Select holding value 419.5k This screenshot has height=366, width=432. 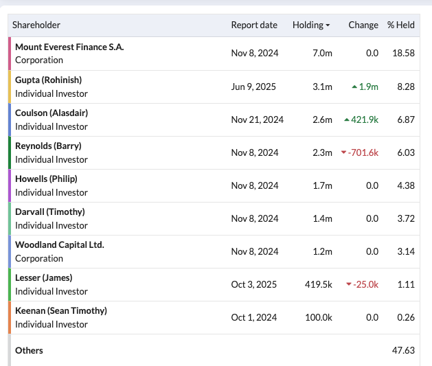coord(319,284)
